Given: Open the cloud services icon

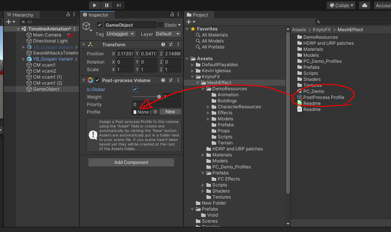Looking at the screenshot, I should coord(365,5).
